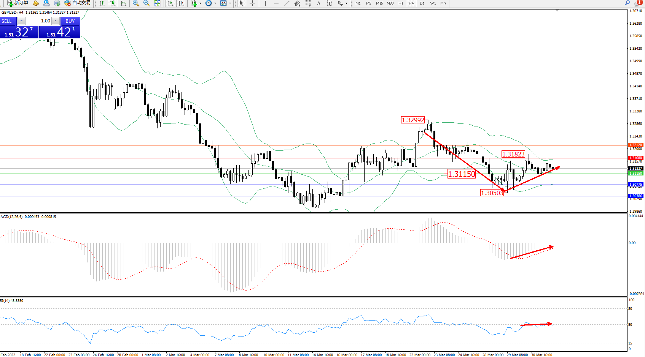Expand the chart templates dropdown
This screenshot has height=357, width=645.
click(230, 3)
